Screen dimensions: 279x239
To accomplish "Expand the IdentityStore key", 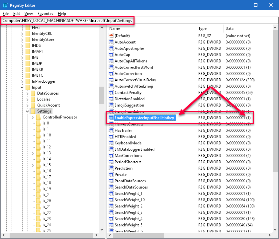I will pos(22,40).
